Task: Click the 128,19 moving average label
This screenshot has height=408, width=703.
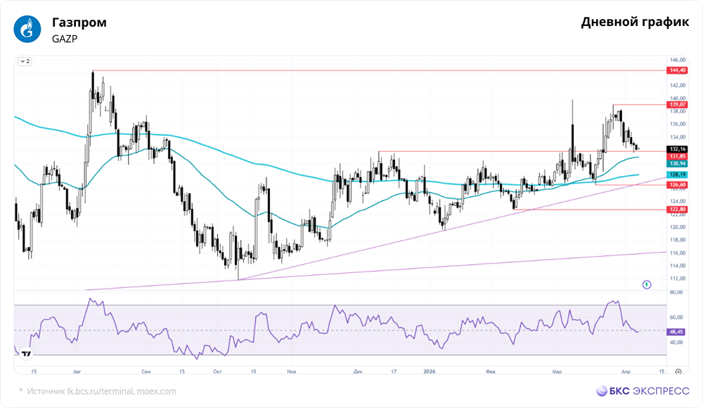Action: click(678, 174)
